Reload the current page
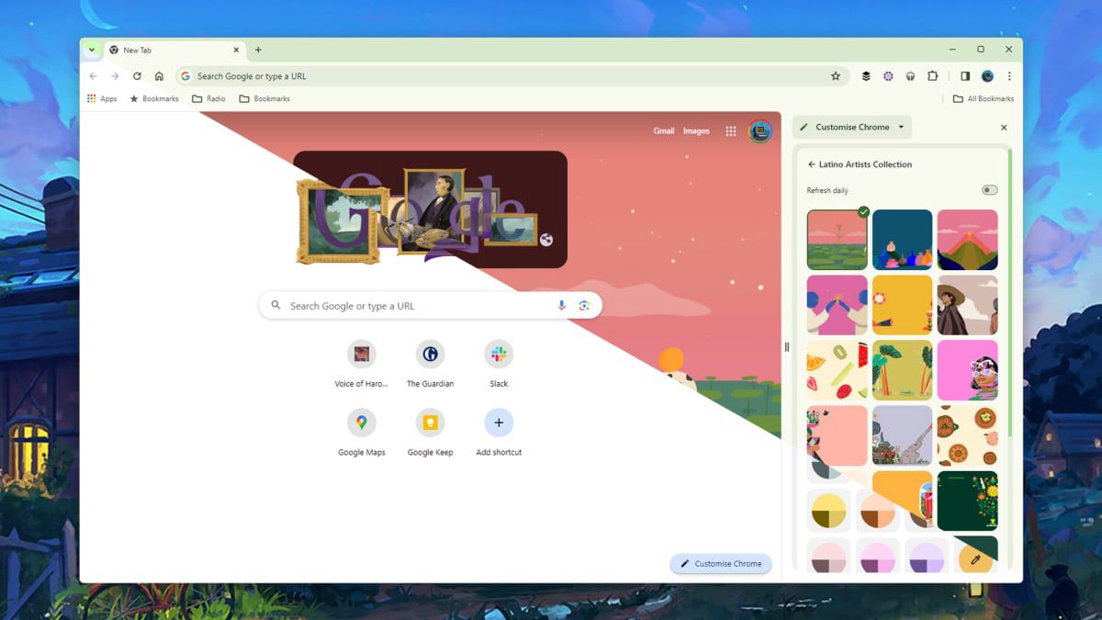The width and height of the screenshot is (1102, 620). [137, 76]
